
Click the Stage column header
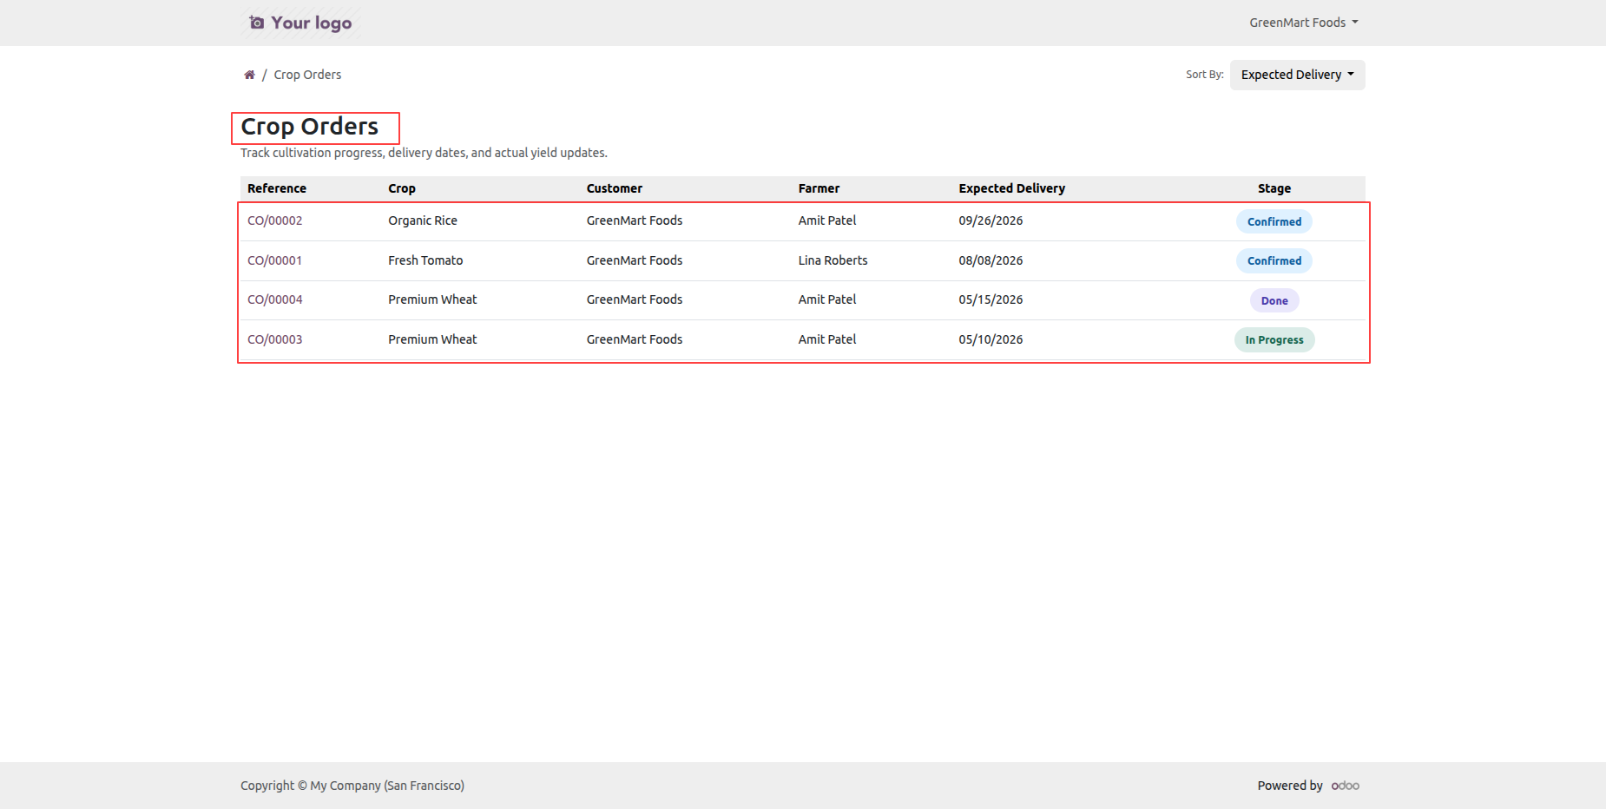1274,188
